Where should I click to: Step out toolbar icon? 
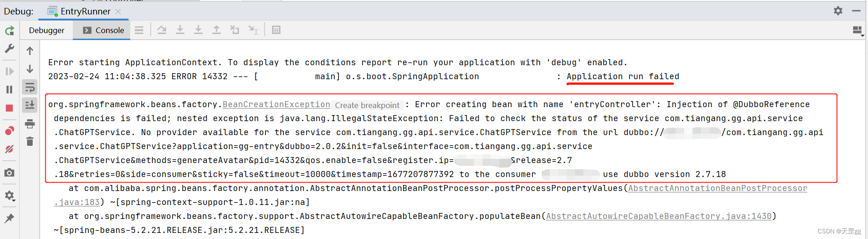tap(217, 30)
